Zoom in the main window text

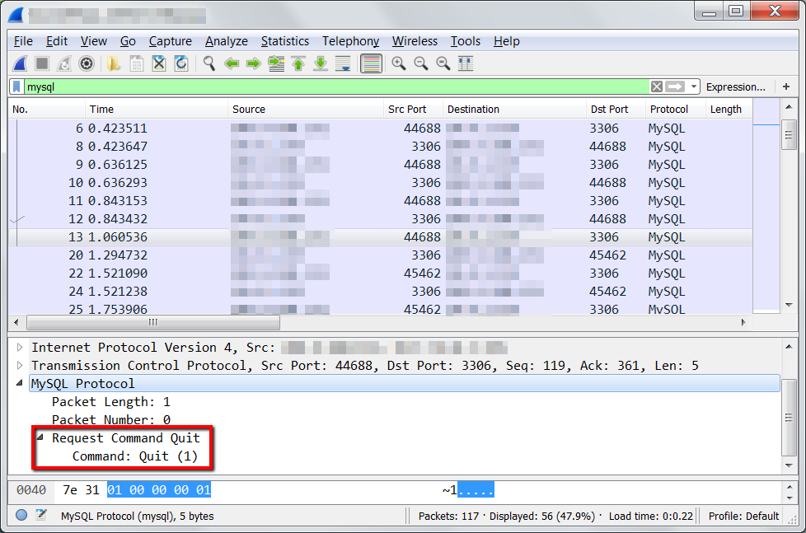[398, 63]
